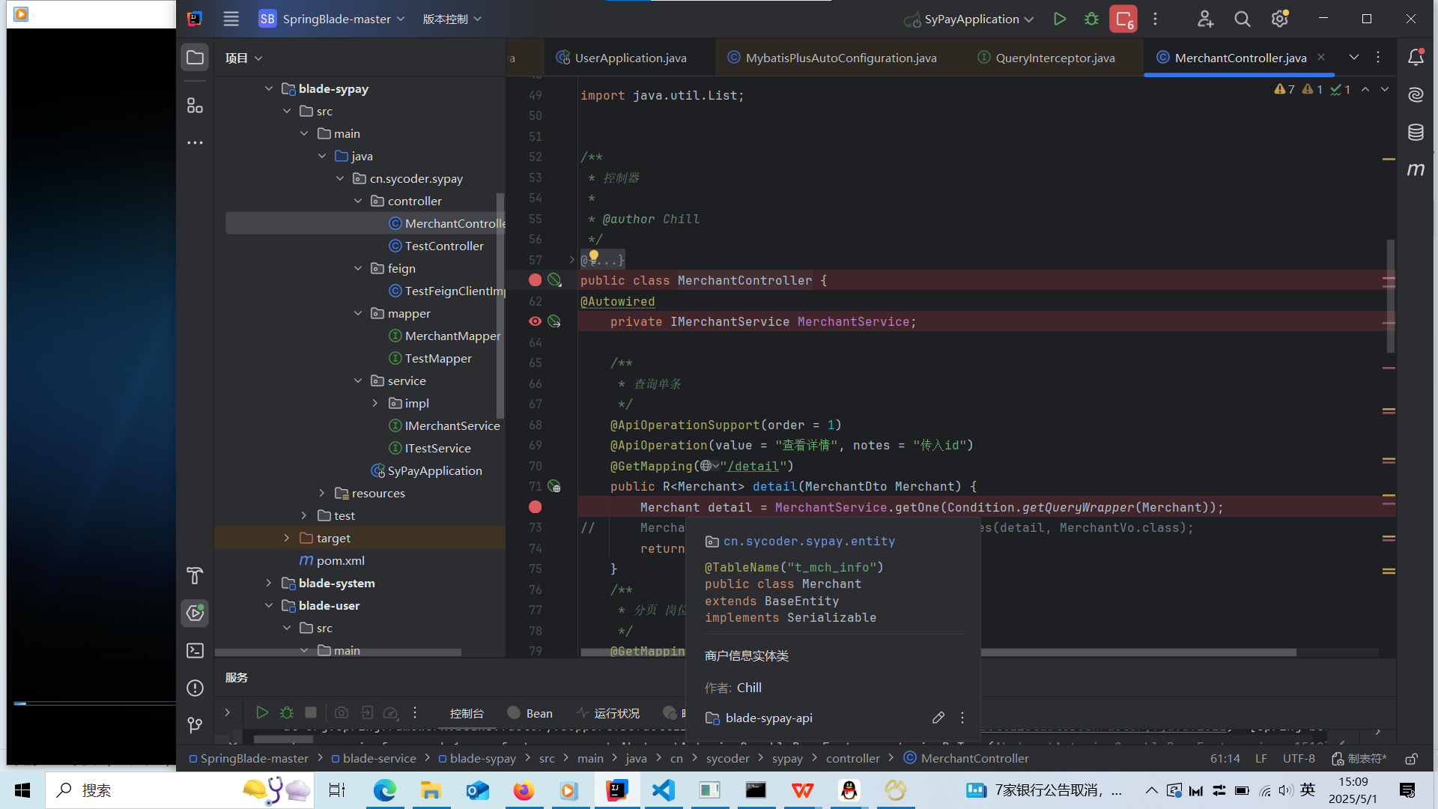Run SyPayApplication with green play button
This screenshot has height=809, width=1438.
click(1059, 19)
